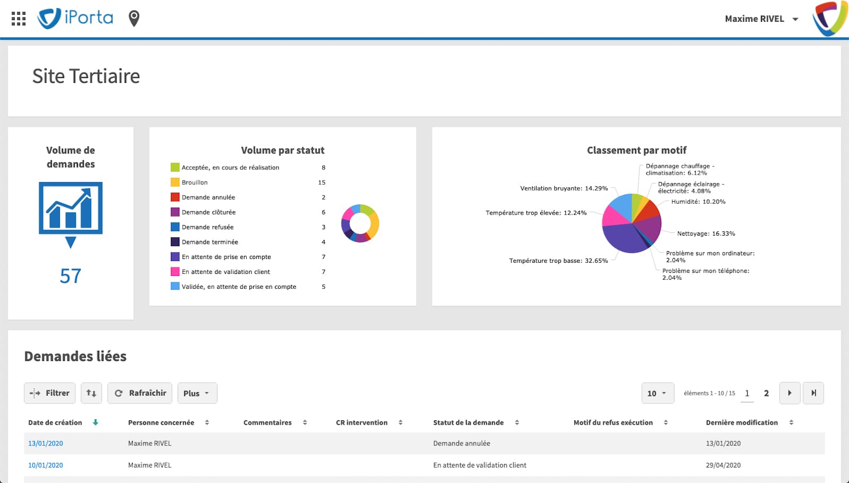This screenshot has height=483, width=849.
Task: Click the Brouillon yellow legend swatch
Action: [x=175, y=182]
